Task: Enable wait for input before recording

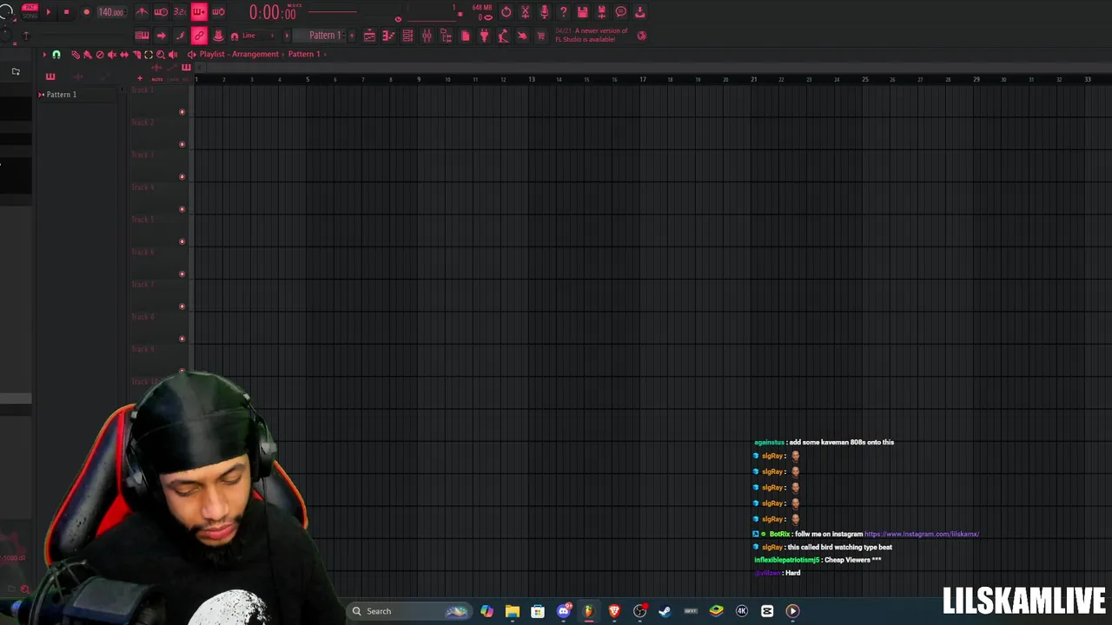Action: click(x=161, y=12)
